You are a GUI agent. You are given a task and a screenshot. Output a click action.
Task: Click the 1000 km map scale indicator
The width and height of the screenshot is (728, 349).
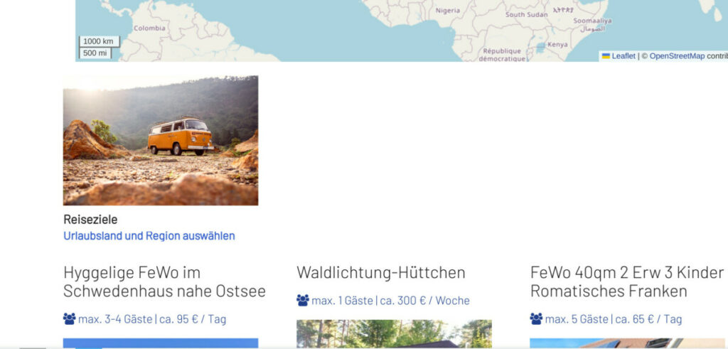click(x=100, y=41)
